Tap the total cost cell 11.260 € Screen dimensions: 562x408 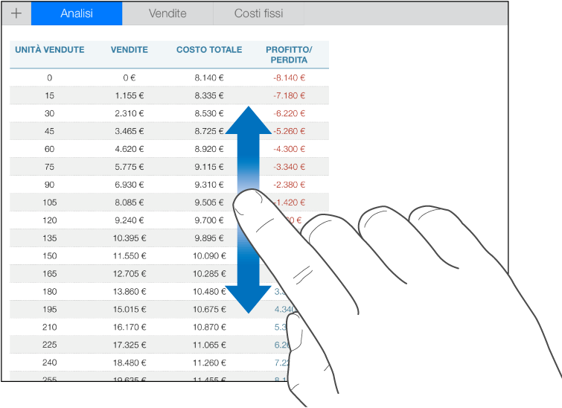[209, 363]
